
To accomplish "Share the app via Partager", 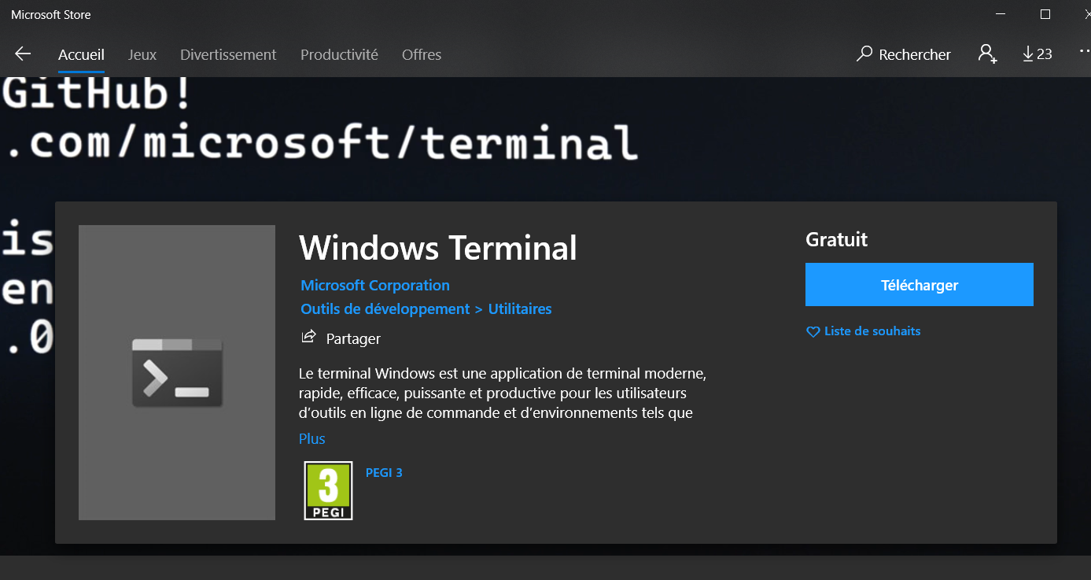I will 341,338.
